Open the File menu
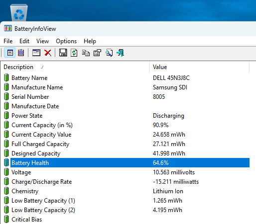 pyautogui.click(x=8, y=41)
